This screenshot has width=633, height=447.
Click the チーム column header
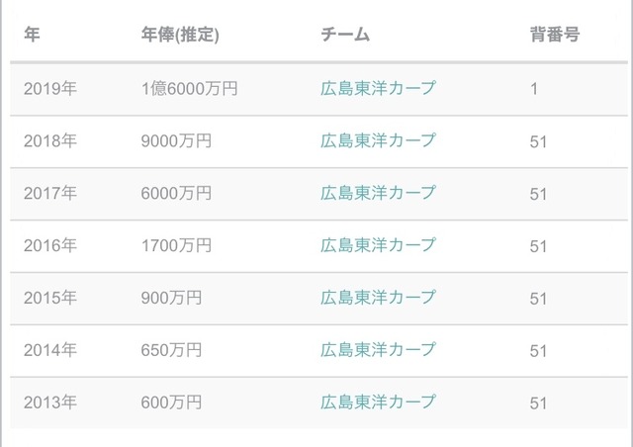[345, 34]
